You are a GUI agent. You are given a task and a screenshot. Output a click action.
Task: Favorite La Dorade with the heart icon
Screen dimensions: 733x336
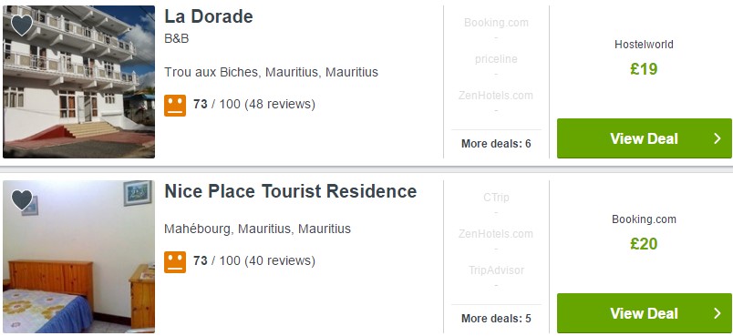pos(22,25)
